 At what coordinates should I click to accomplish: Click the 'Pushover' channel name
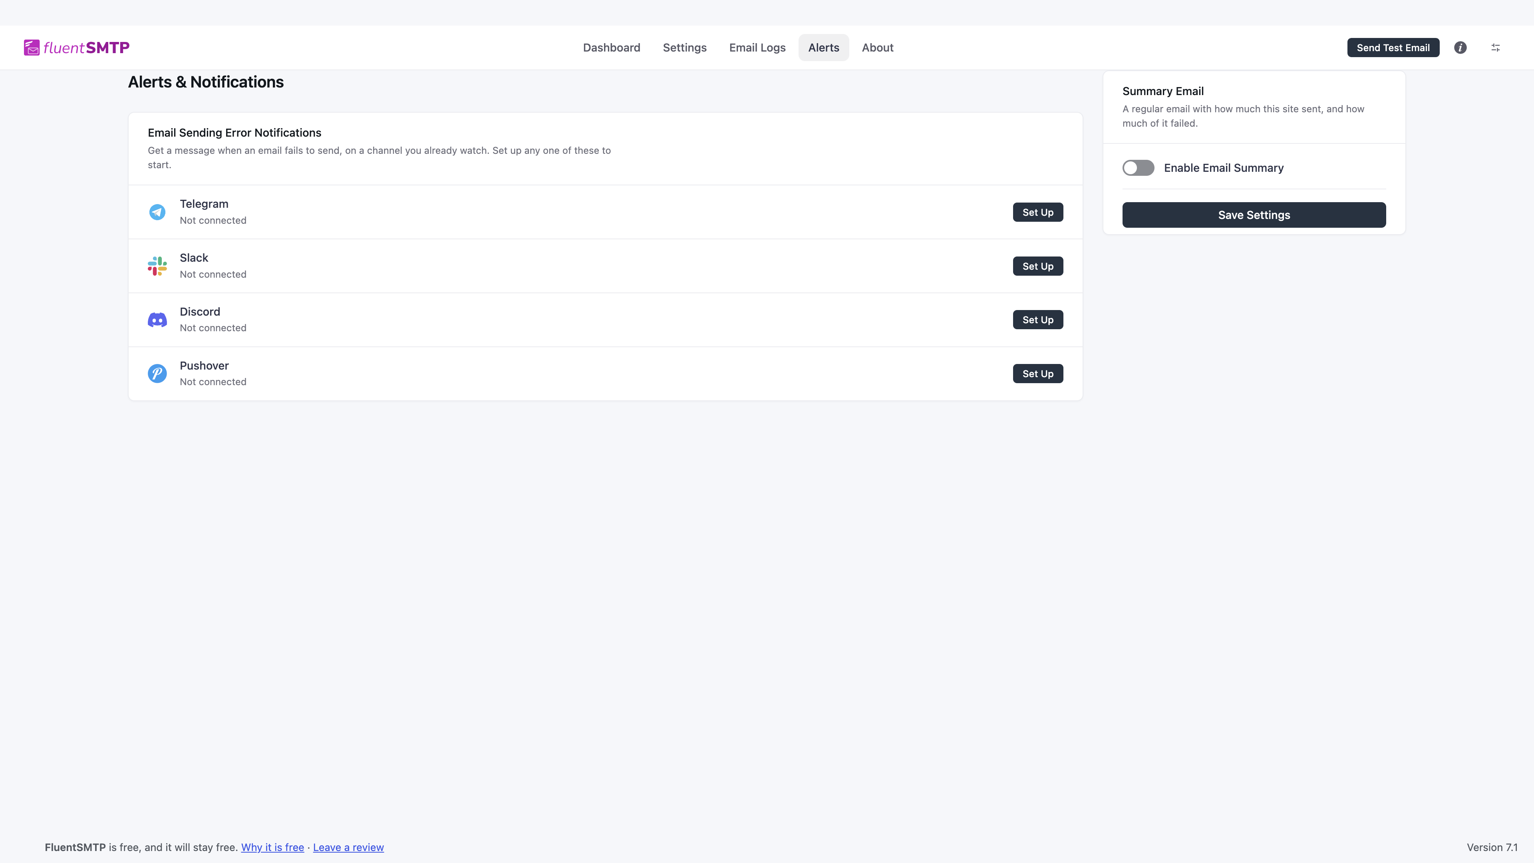204,366
